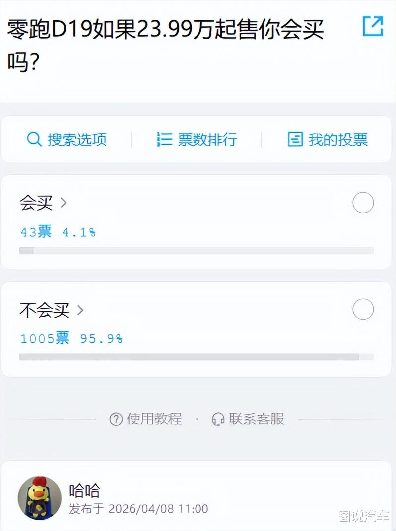Open the 使用教程 link
Image resolution: width=396 pixels, height=531 pixels.
click(x=154, y=419)
